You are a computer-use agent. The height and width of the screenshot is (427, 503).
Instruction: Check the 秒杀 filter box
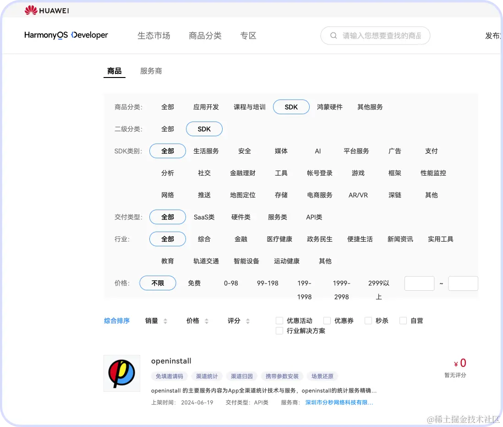pyautogui.click(x=368, y=321)
